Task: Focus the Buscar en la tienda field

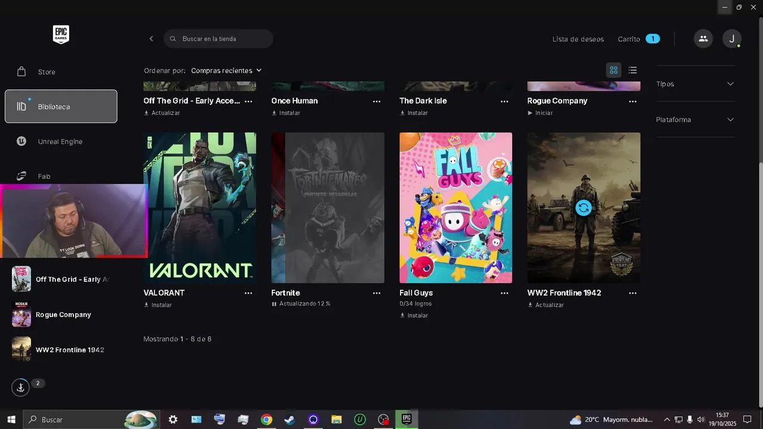Action: pos(218,39)
